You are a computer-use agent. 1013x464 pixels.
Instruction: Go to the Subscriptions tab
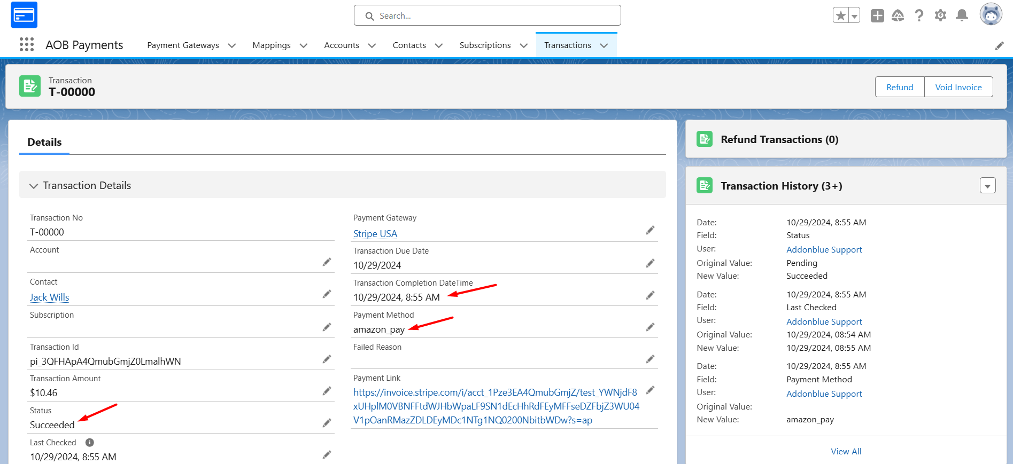coord(485,45)
